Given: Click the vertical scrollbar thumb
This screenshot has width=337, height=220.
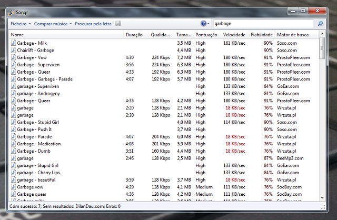Looking at the screenshot, I should pyautogui.click(x=322, y=48).
